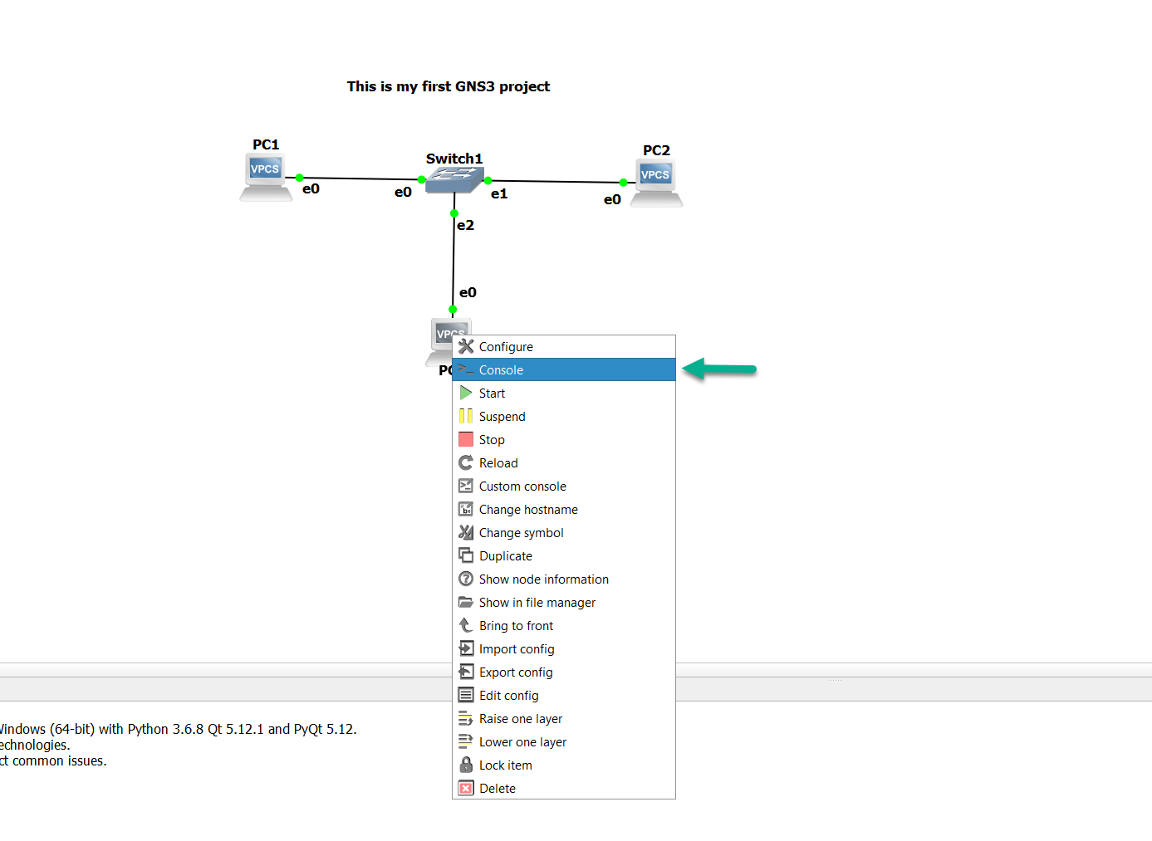This screenshot has width=1152, height=841.
Task: Click the PC1 node label
Action: (266, 144)
